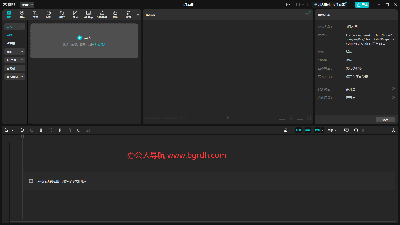400x225 pixels.
Task: Click the 导出 export button
Action: (x=362, y=5)
